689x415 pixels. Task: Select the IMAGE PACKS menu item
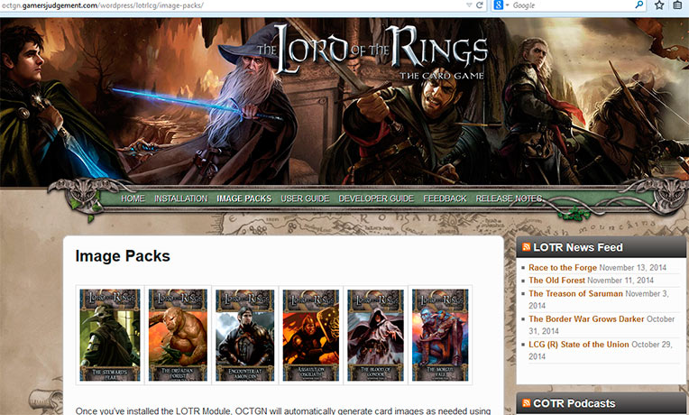click(243, 198)
